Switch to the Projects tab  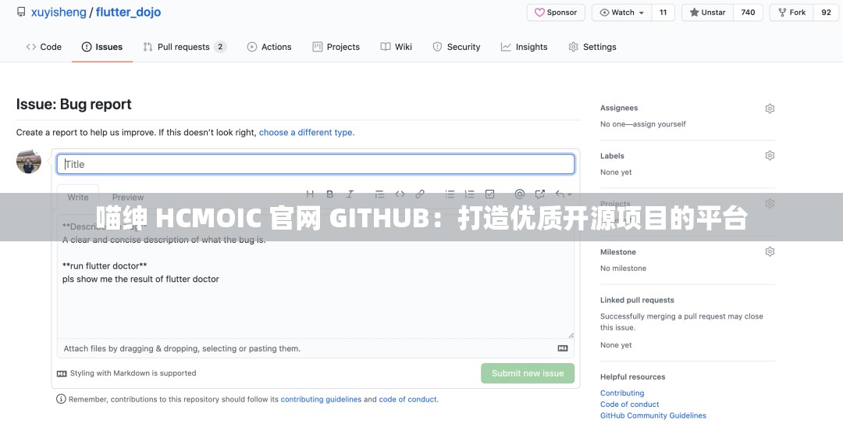point(336,47)
